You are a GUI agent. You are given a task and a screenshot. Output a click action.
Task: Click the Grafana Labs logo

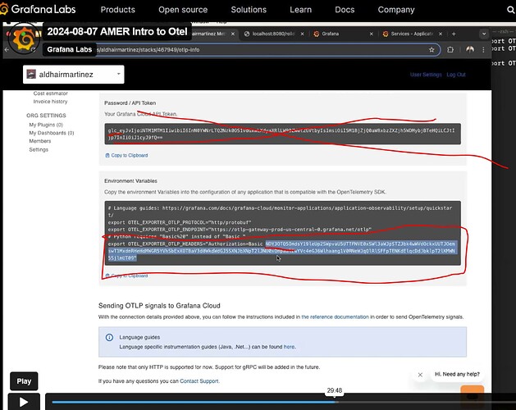click(38, 9)
